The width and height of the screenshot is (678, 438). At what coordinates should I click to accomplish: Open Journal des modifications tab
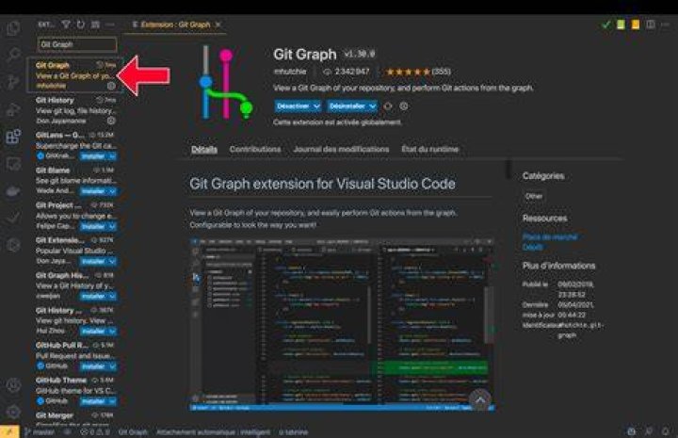(341, 149)
